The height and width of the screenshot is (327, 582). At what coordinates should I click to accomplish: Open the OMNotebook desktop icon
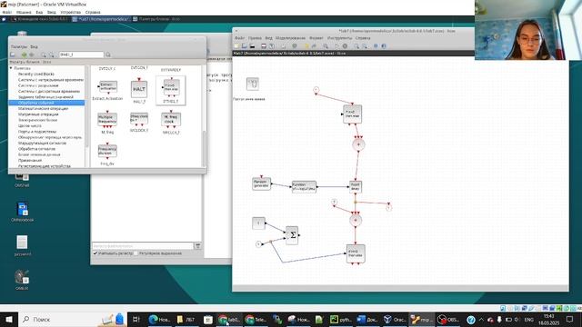tap(22, 212)
